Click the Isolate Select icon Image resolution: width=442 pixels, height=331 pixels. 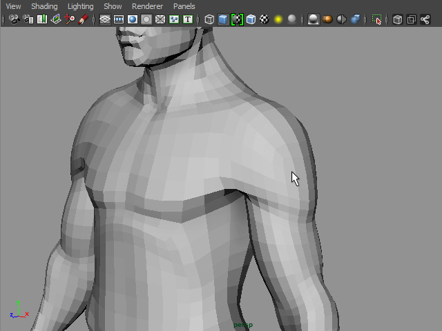pos(376,19)
